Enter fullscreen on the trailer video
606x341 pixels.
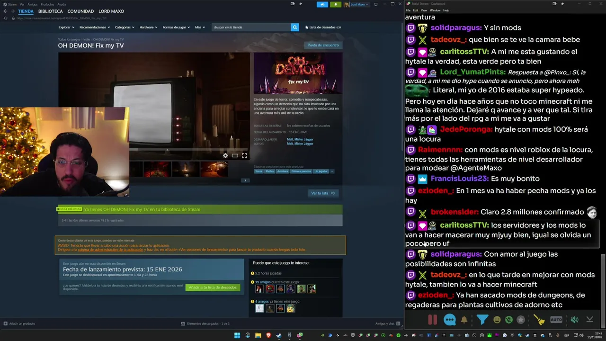[x=244, y=155]
